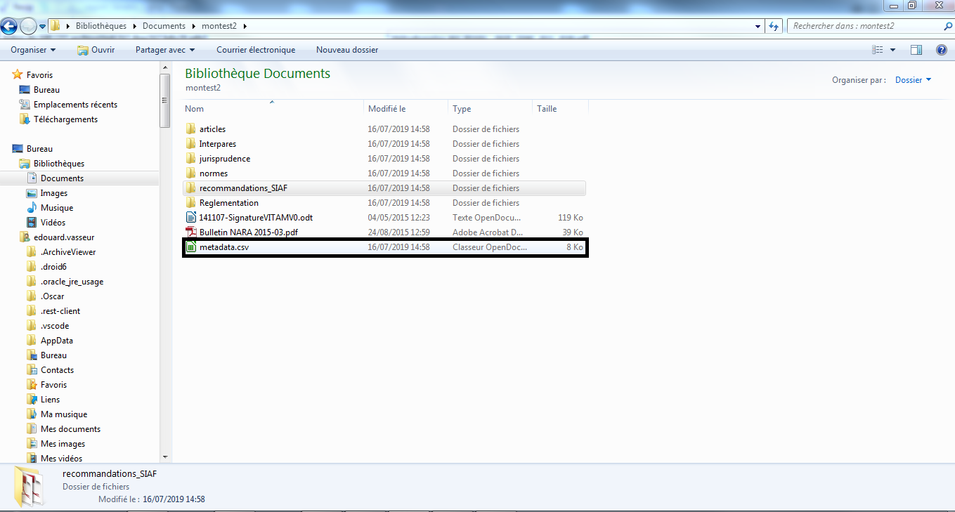Toggle the preview pane icon
The height and width of the screenshot is (512, 955).
[916, 50]
